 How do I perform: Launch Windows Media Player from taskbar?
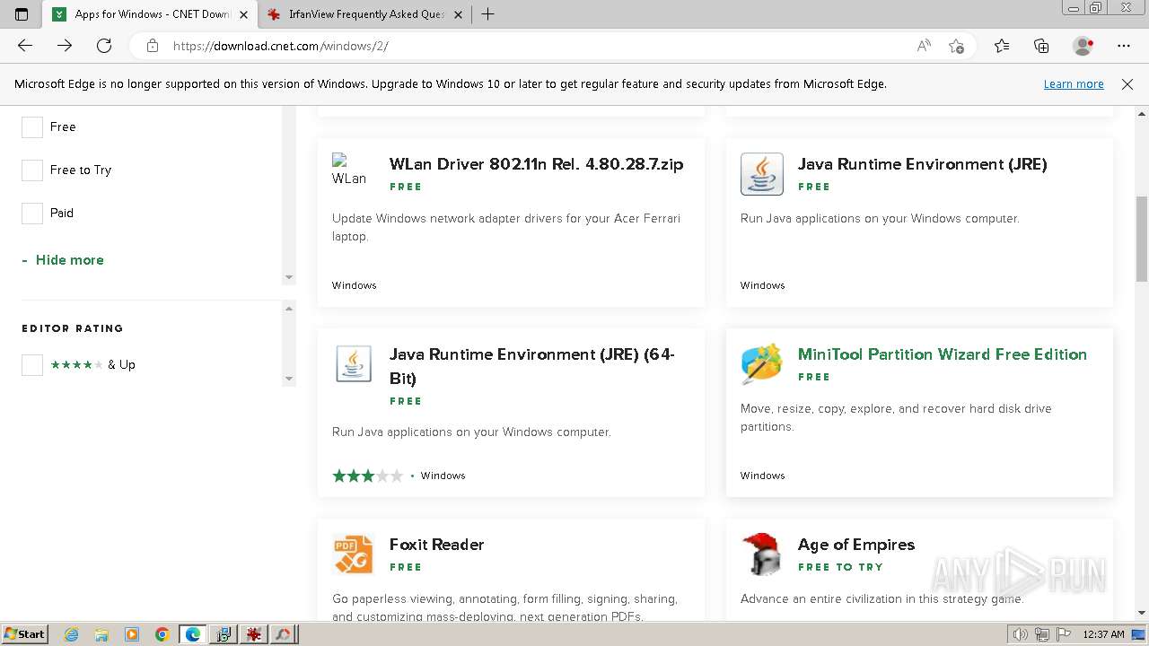132,634
